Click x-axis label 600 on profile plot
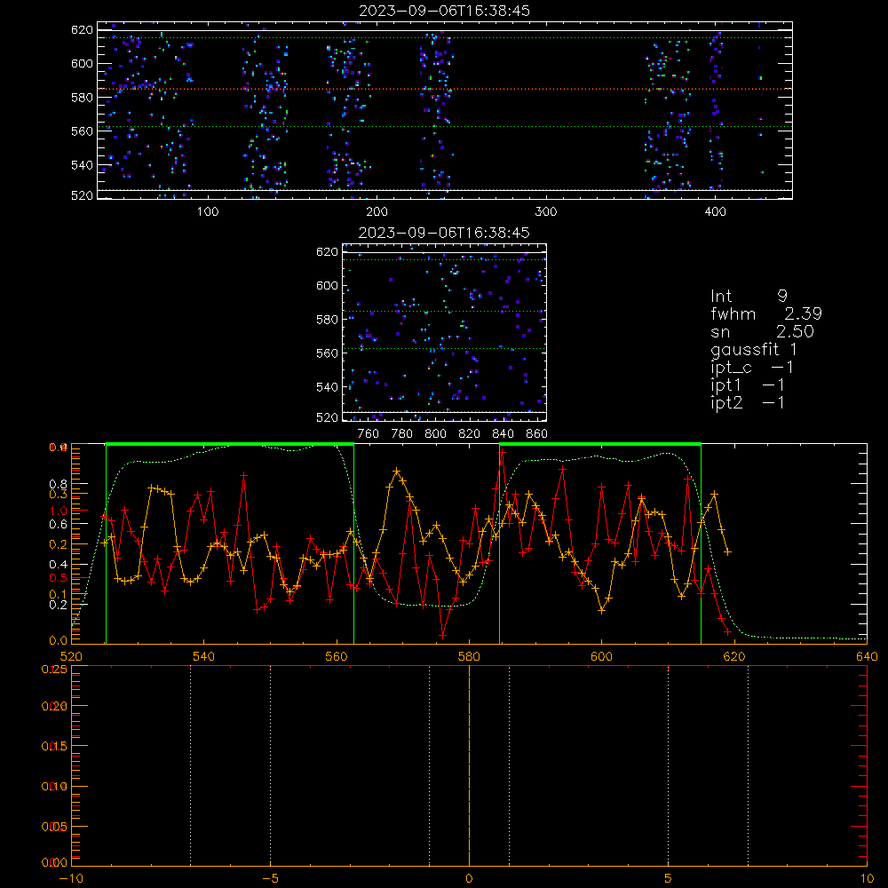 (x=601, y=656)
